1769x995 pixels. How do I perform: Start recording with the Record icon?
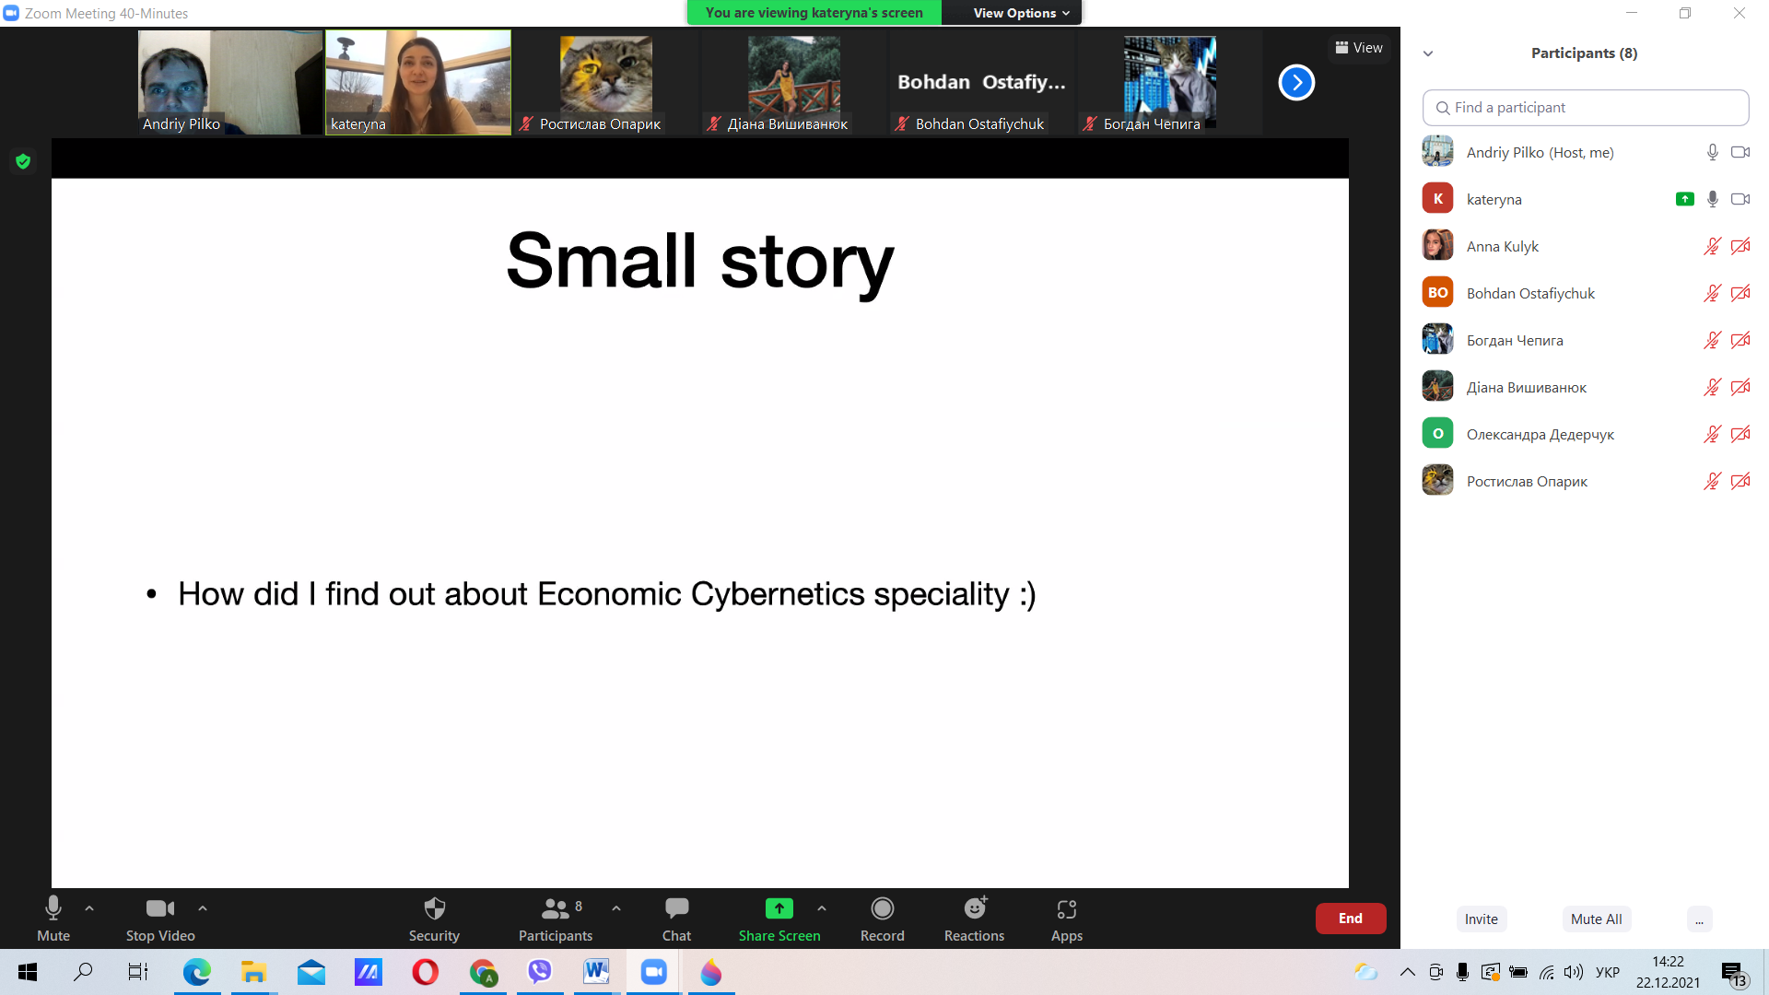(x=882, y=909)
